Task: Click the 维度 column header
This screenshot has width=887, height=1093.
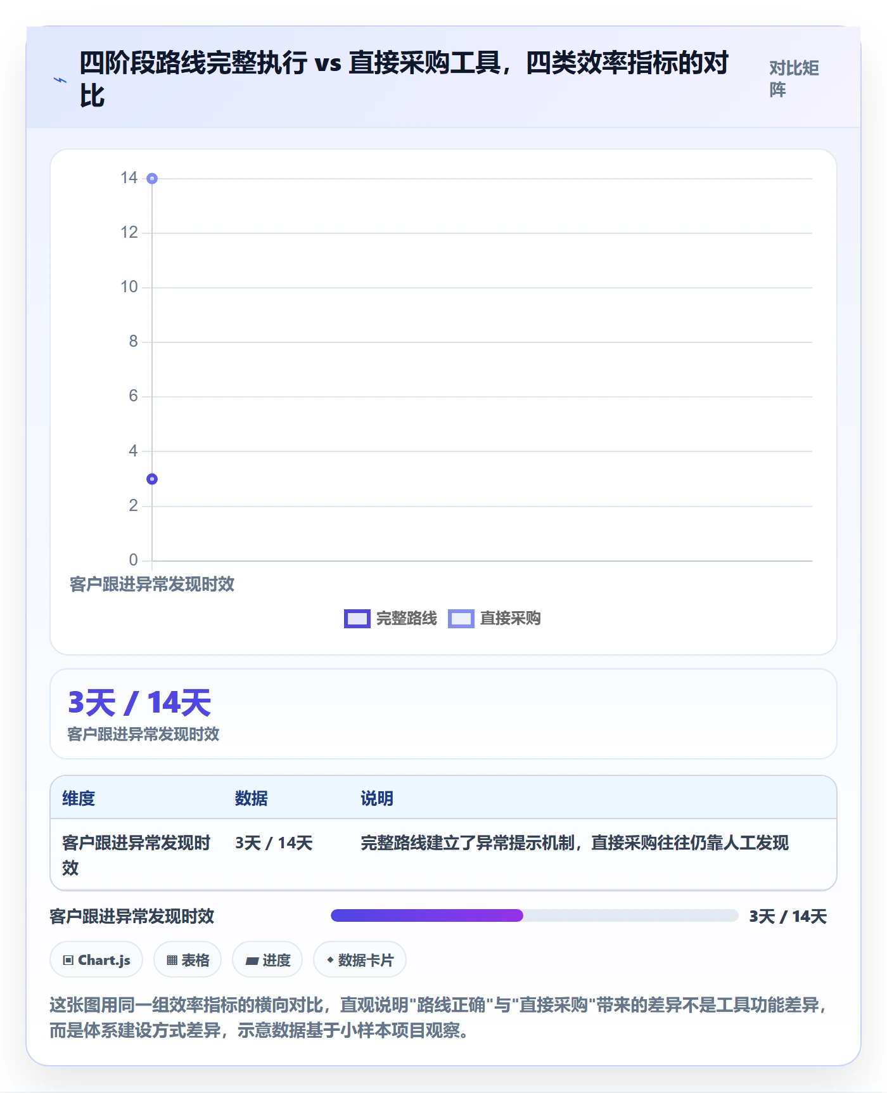Action: tap(79, 798)
